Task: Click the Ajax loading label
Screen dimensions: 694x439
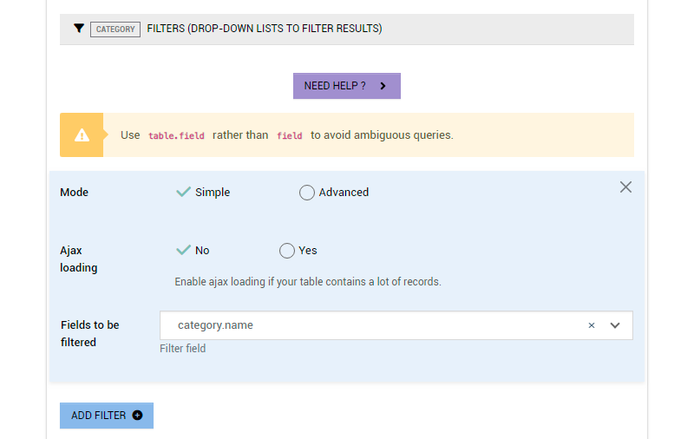Action: (x=78, y=259)
